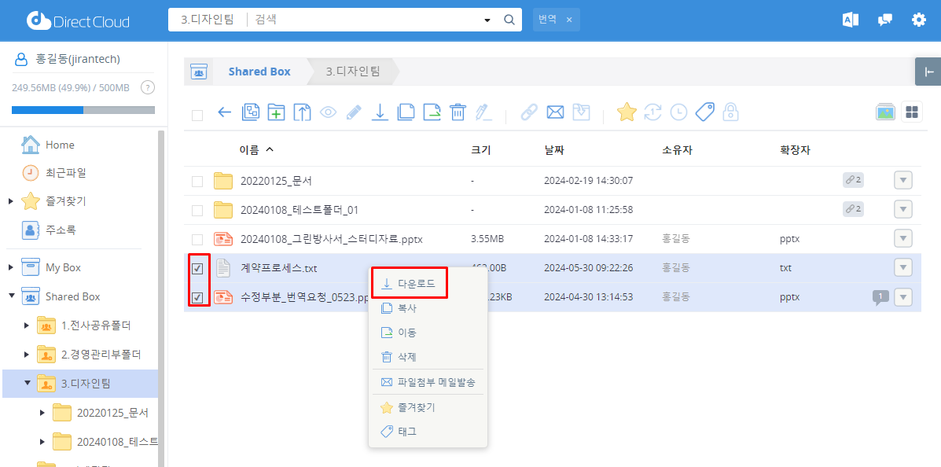Click the clock history toolbar icon

(x=678, y=112)
